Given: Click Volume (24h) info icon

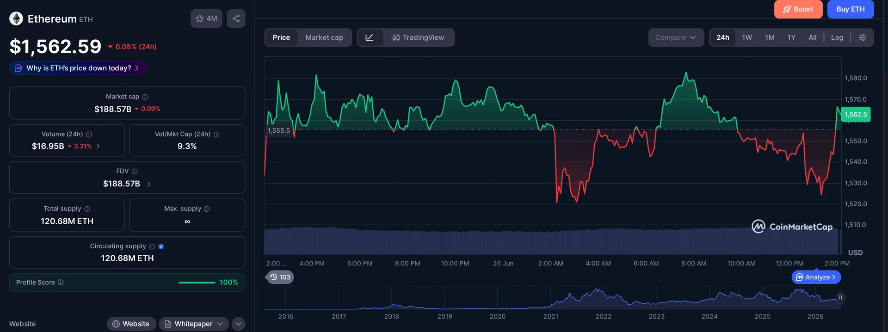Looking at the screenshot, I should 89,134.
